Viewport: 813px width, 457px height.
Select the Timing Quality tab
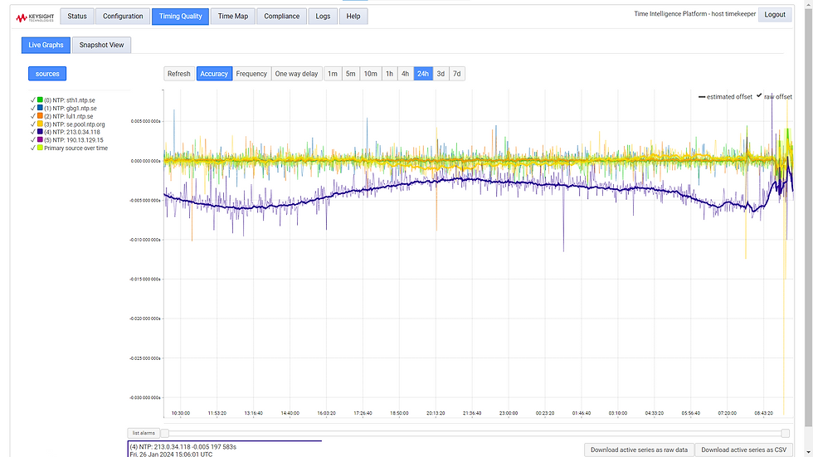pyautogui.click(x=181, y=16)
